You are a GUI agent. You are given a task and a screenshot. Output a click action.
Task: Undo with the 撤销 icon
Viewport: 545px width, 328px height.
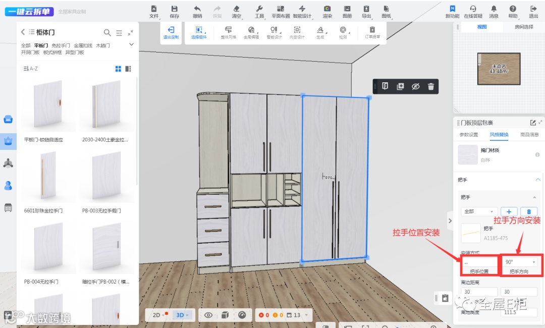197,12
